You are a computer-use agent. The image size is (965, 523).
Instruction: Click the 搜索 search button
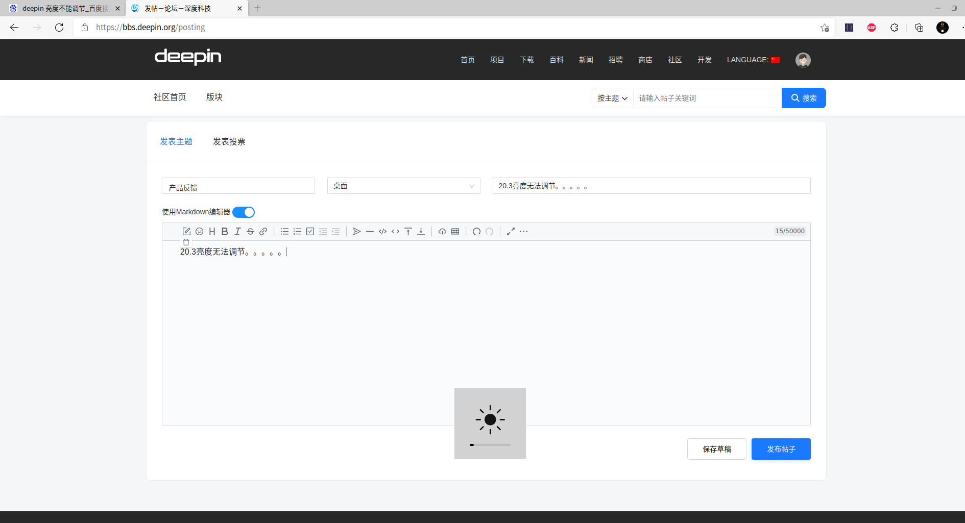(x=804, y=98)
